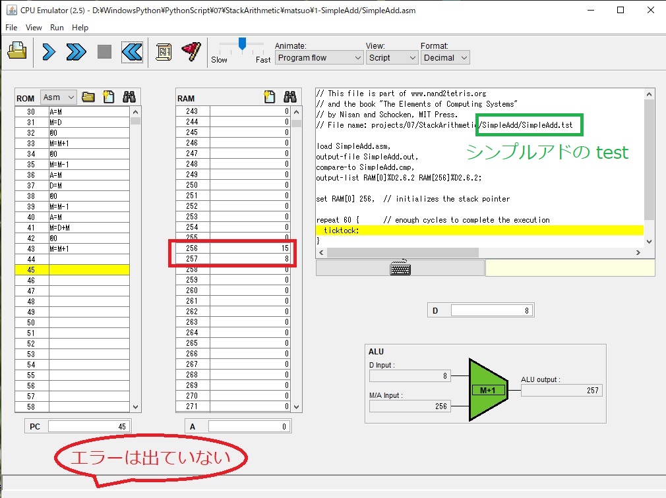Image resolution: width=666 pixels, height=498 pixels.
Task: Open the Format dropdown set to Decimal
Action: (x=445, y=58)
